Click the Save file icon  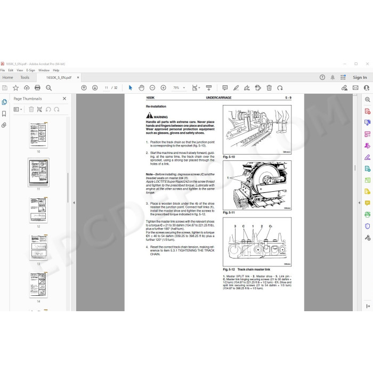click(x=4, y=88)
